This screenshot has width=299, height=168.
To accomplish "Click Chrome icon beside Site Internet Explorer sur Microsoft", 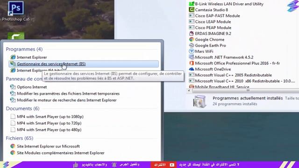I will pyautogui.click(x=13, y=146).
